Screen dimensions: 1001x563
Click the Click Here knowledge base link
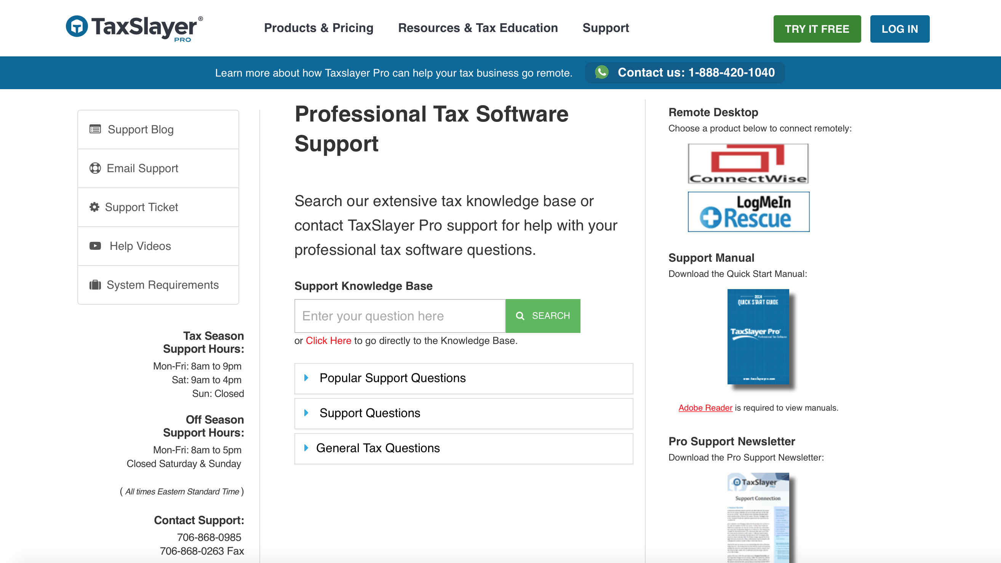(x=328, y=339)
